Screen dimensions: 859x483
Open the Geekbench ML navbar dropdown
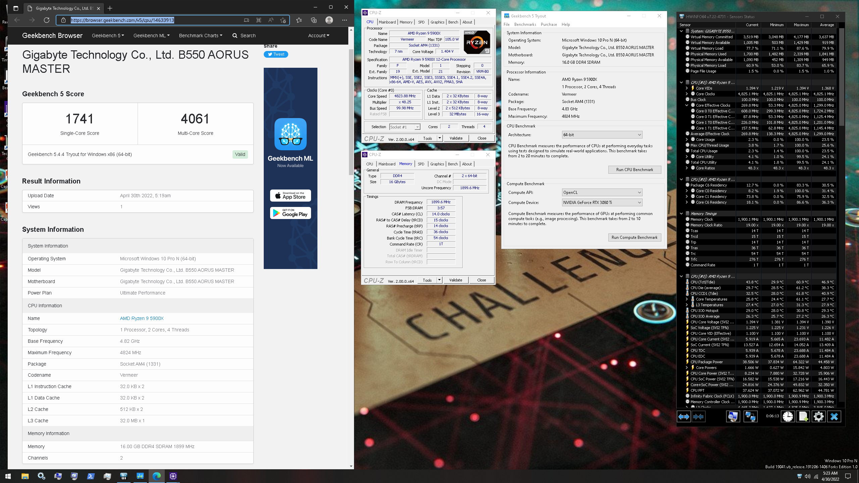152,36
